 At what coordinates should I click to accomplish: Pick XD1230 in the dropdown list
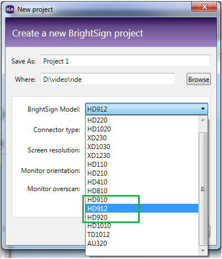tap(142, 156)
